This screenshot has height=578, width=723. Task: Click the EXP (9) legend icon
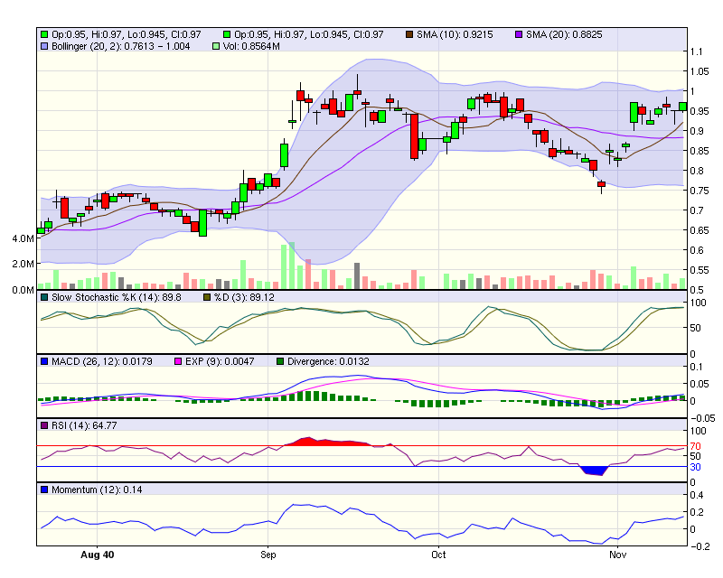coord(178,359)
